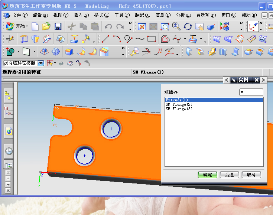Viewport: 273px width, 215px height.
Task: Click the Datum Plane icon
Action: coord(26,52)
